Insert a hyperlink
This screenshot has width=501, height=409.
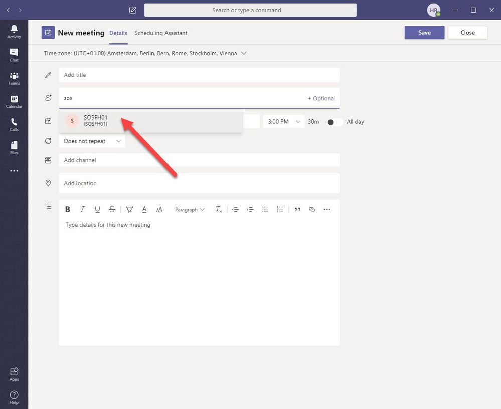[312, 209]
